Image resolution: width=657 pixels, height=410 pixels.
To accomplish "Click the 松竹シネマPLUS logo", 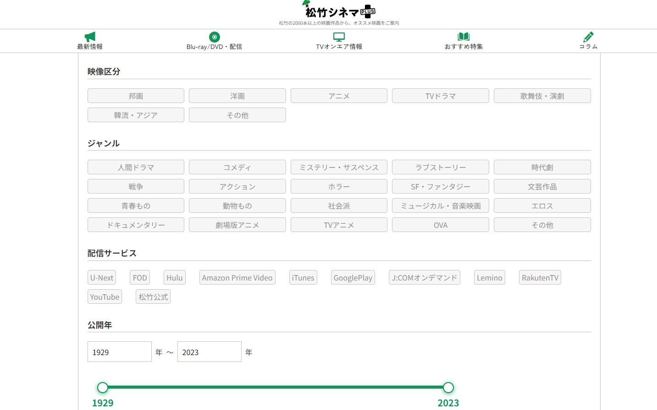I will coord(339,11).
